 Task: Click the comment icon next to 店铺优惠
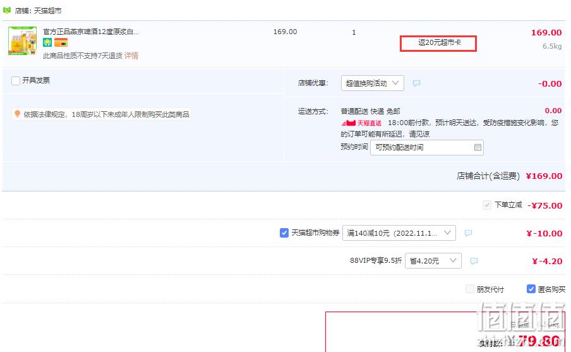pos(416,83)
